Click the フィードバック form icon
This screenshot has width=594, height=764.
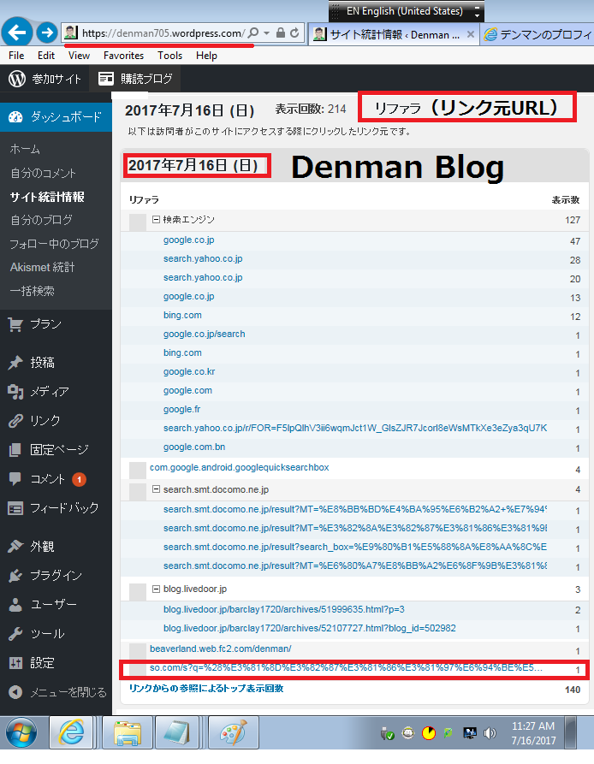(x=15, y=508)
